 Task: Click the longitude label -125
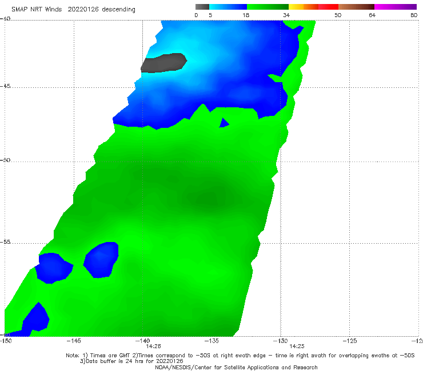point(349,341)
